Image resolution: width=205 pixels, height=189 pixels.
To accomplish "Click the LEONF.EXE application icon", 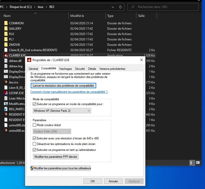I will point(6,93).
